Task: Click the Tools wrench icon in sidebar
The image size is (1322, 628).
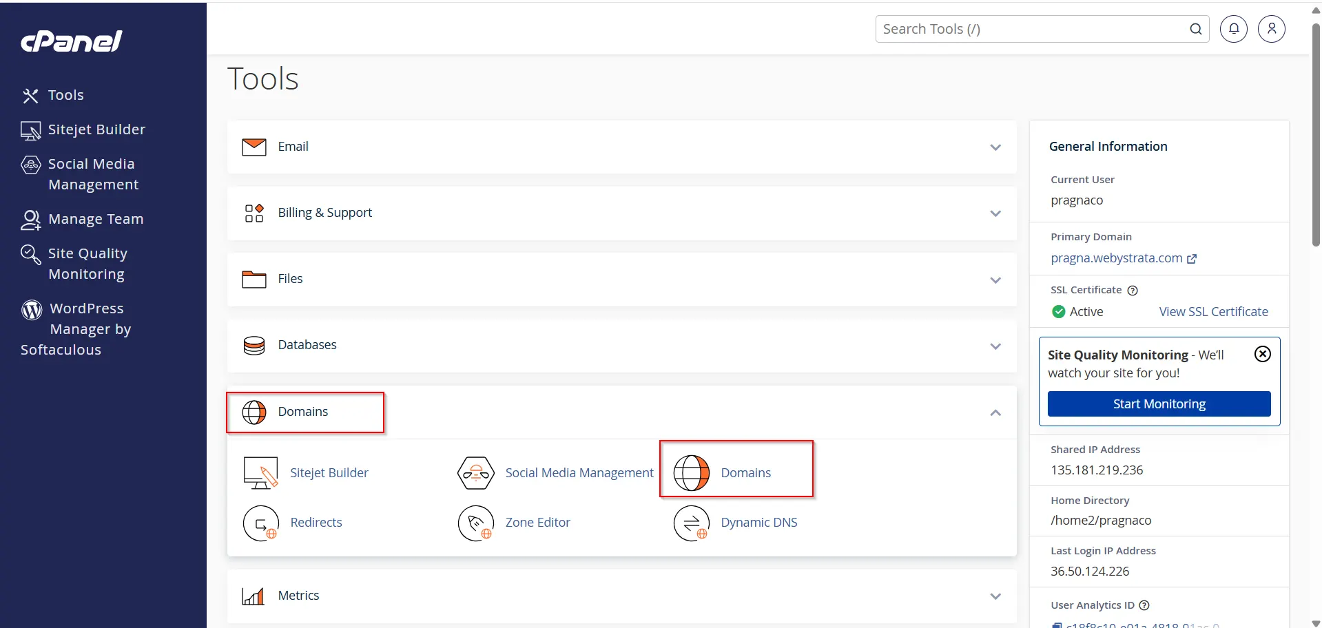Action: (30, 96)
